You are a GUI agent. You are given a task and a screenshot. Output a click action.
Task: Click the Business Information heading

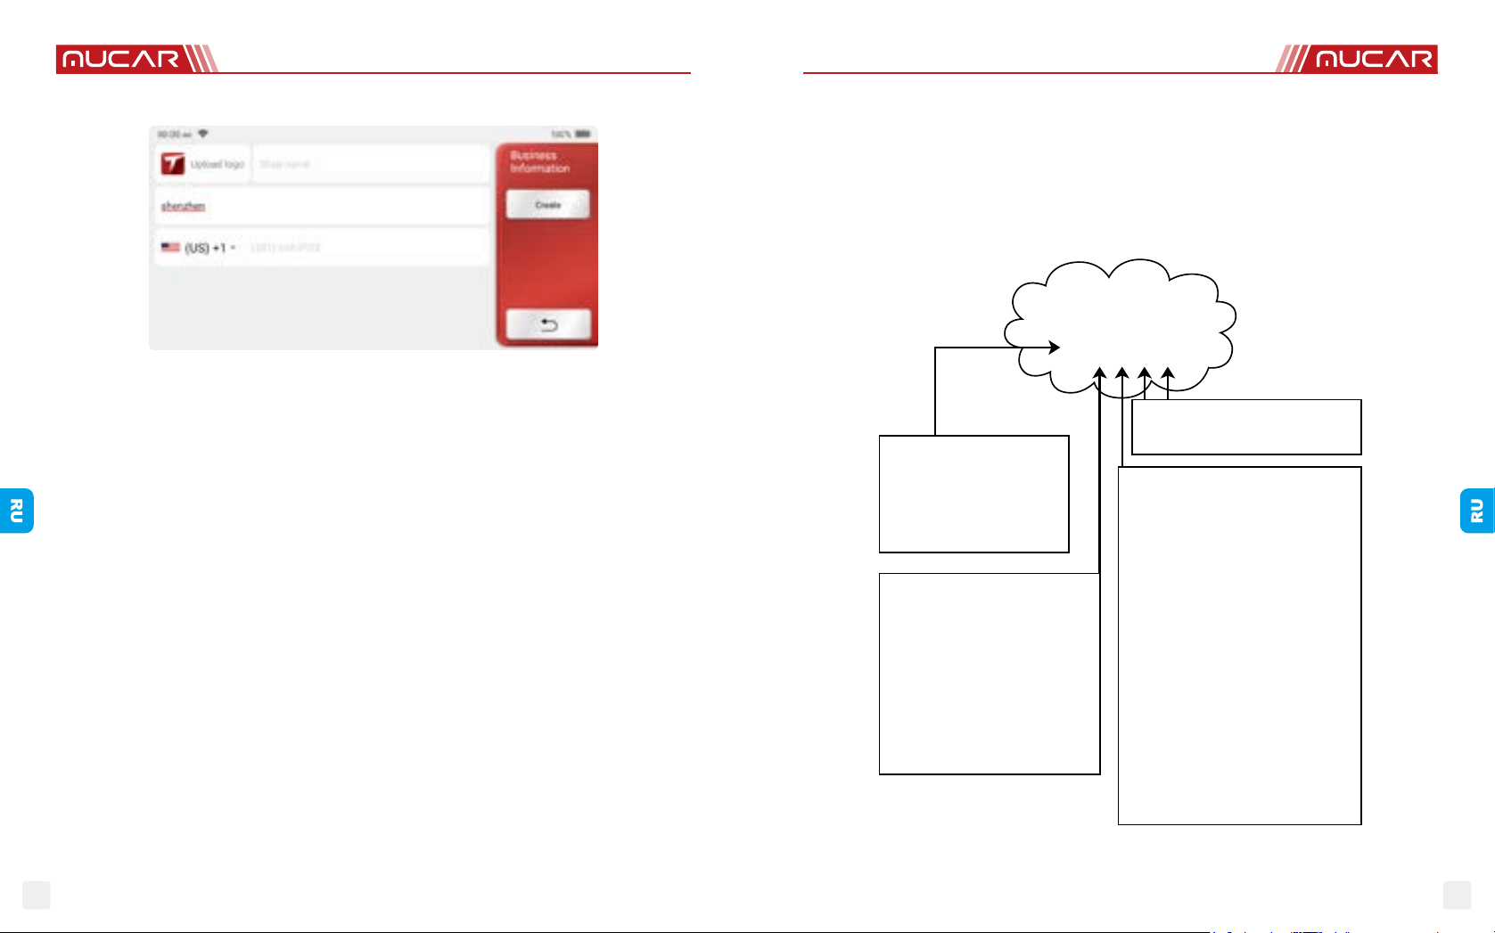[x=540, y=161]
